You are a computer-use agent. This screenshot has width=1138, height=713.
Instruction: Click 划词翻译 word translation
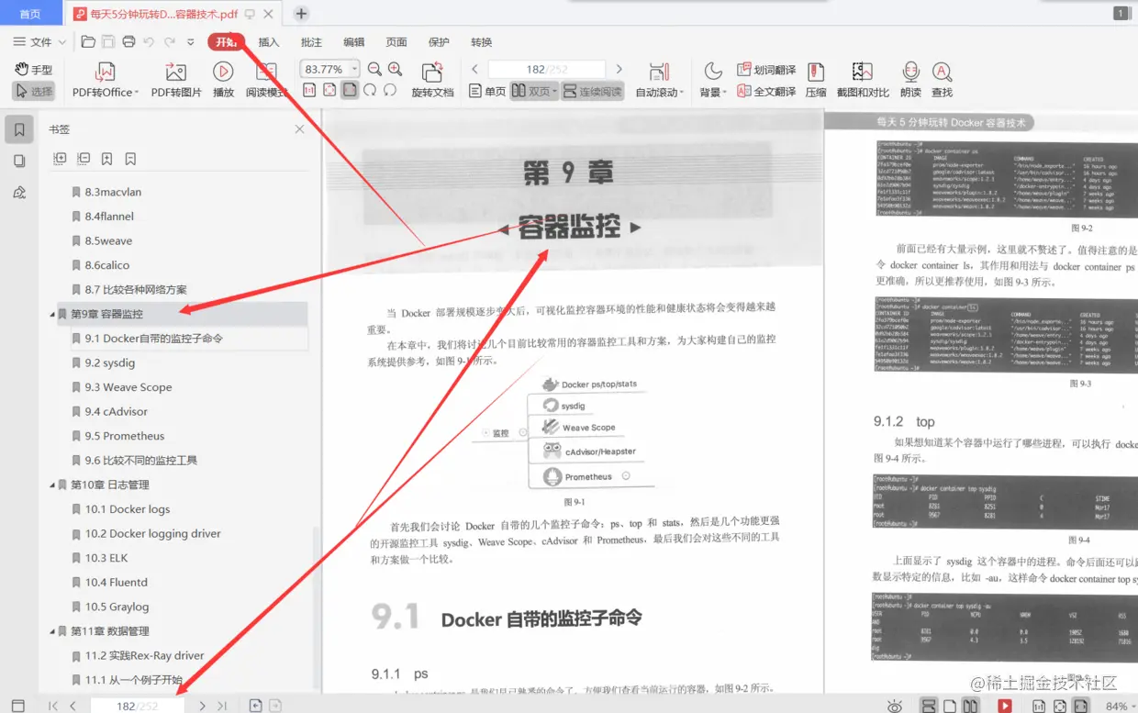point(766,70)
